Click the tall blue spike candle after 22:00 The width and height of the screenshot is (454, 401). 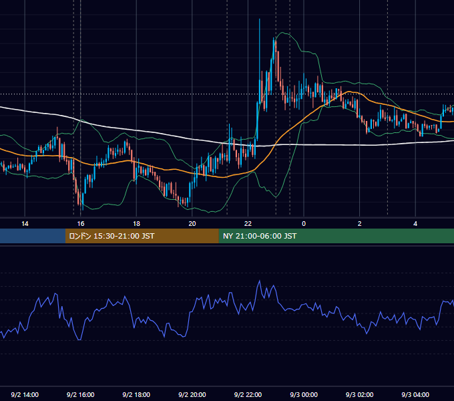click(260, 61)
